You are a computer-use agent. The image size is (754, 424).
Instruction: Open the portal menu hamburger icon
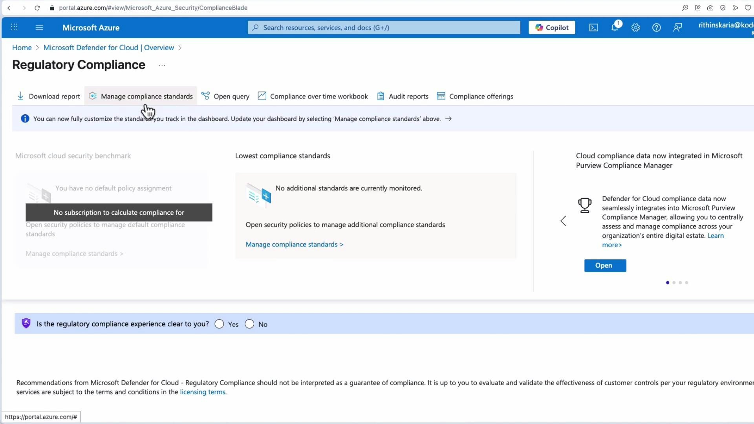tap(39, 27)
